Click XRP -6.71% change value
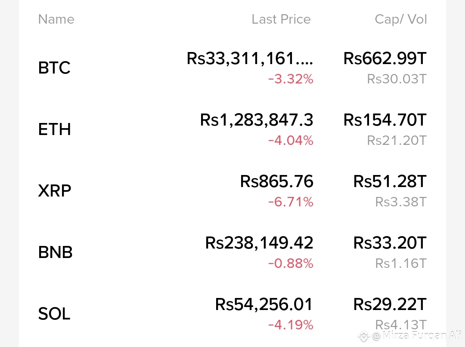This screenshot has height=347, width=465. (291, 202)
